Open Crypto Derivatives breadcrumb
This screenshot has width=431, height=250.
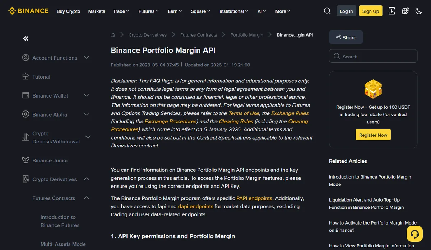pyautogui.click(x=148, y=35)
